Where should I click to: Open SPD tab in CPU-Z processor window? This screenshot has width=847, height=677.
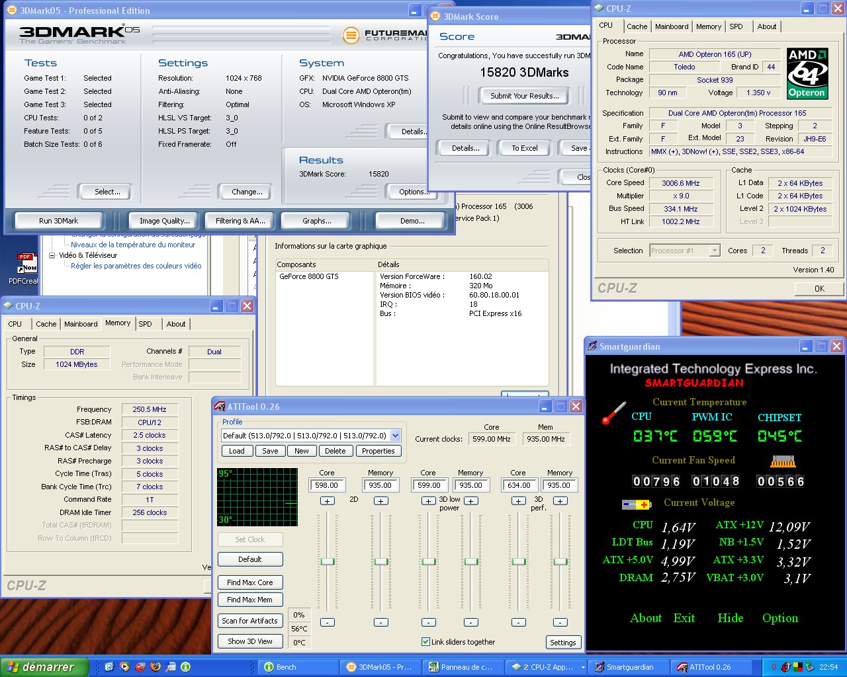tap(736, 26)
